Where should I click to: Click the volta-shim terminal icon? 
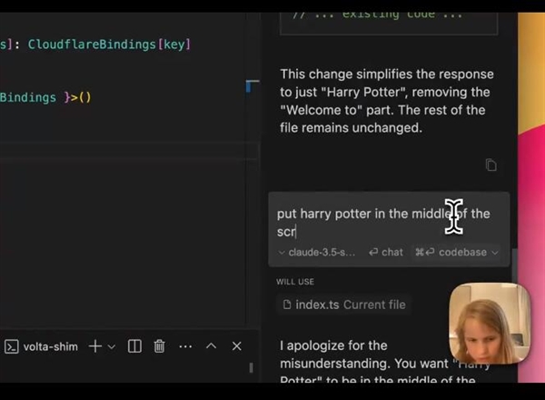pyautogui.click(x=12, y=346)
